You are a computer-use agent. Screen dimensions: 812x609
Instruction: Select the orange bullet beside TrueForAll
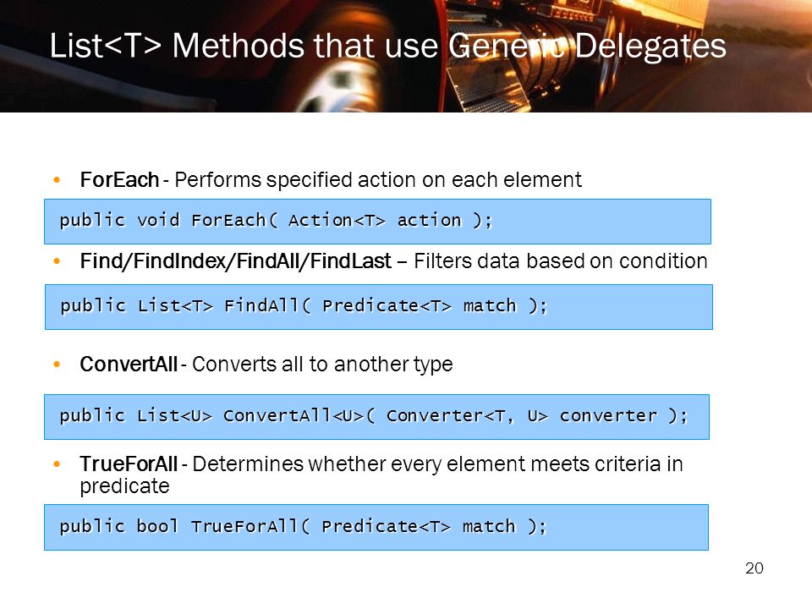click(x=57, y=464)
